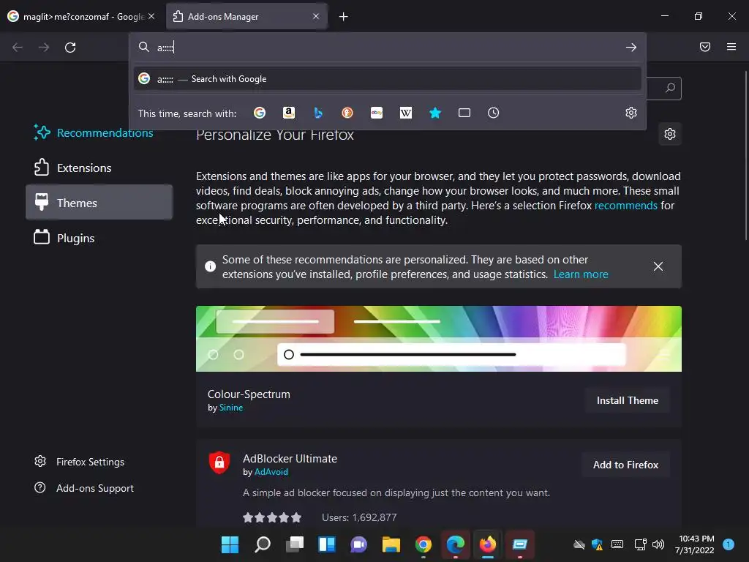
Task: Select 'Search with Google' suggestion row
Action: pyautogui.click(x=388, y=79)
